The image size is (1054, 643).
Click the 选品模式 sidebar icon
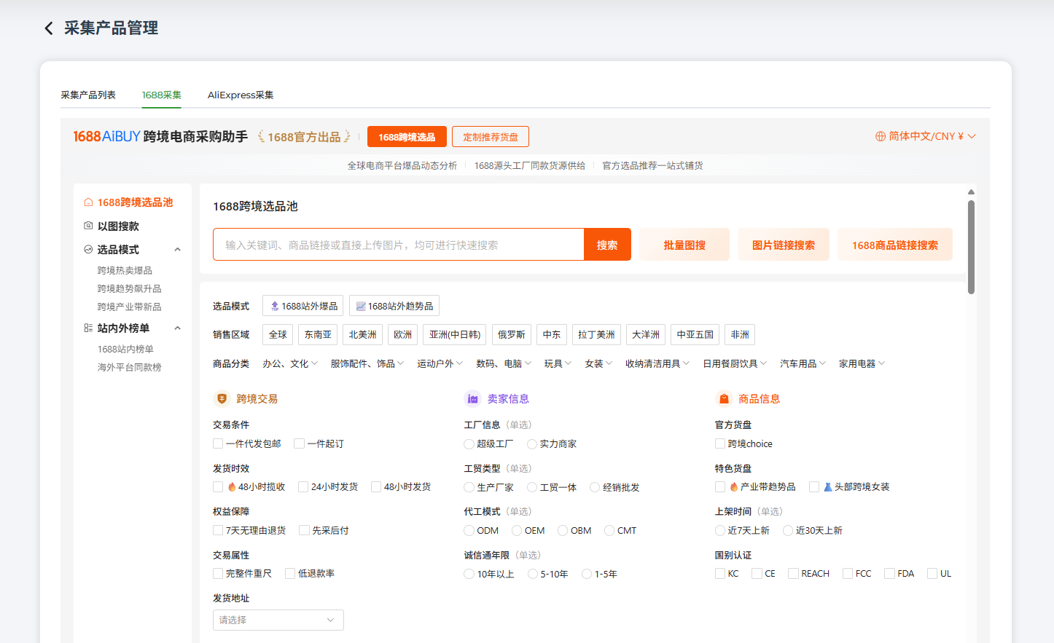click(x=88, y=249)
